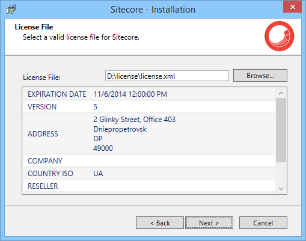Select the COMPANY row label
This screenshot has width=306, height=241.
pos(45,161)
